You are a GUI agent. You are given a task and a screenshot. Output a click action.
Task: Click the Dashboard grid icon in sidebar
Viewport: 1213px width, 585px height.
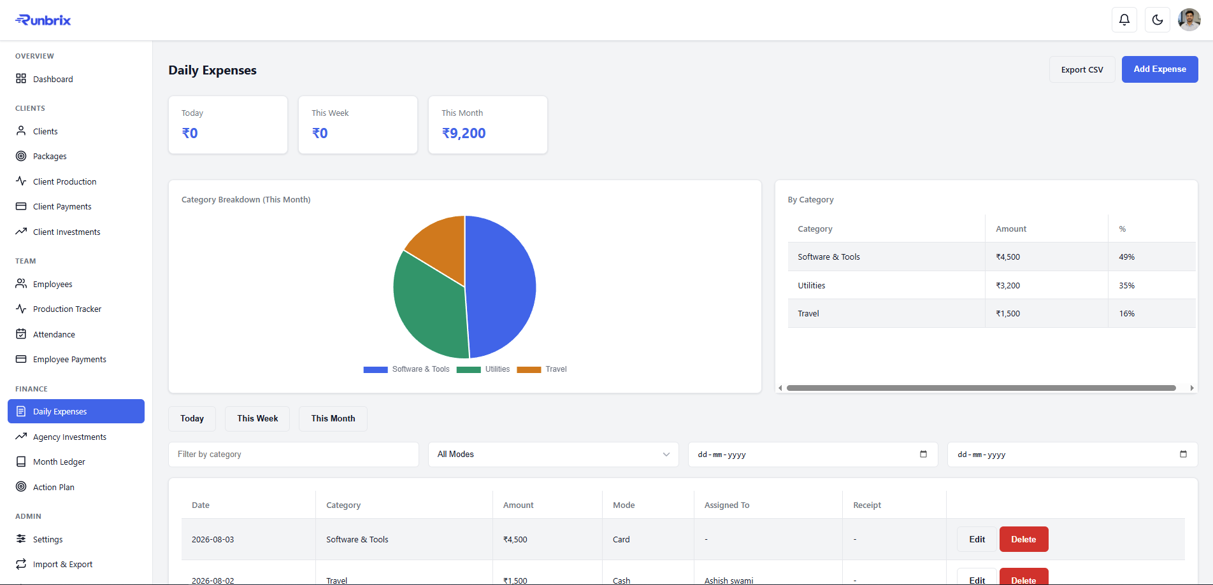pyautogui.click(x=21, y=78)
